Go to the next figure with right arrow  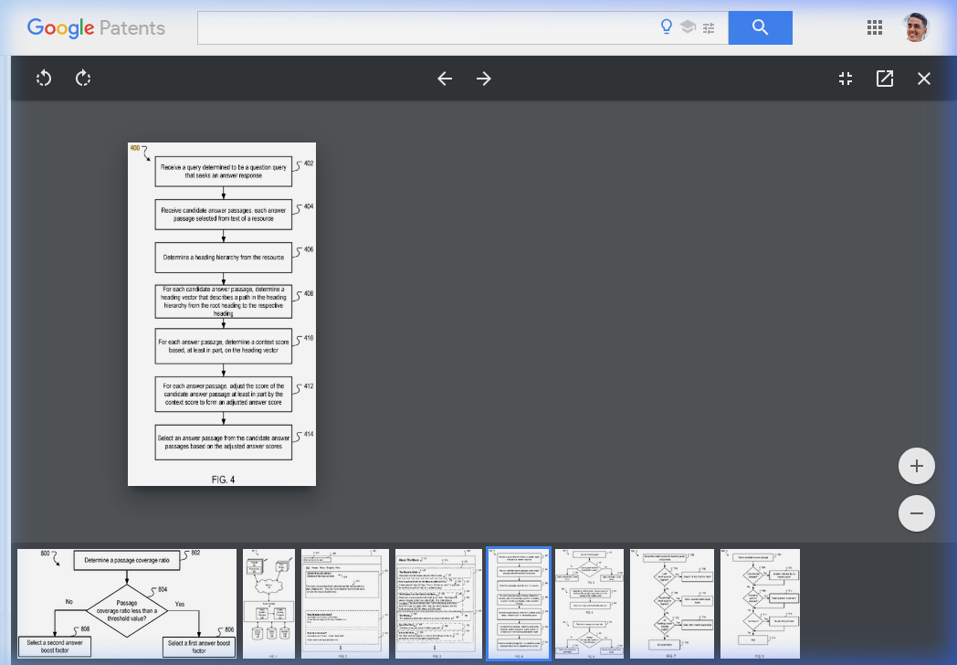[x=484, y=79]
